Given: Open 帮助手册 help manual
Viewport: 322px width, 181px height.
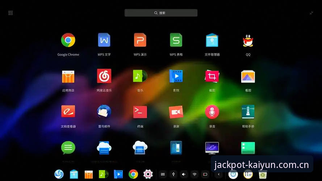Looking at the screenshot, I should [x=248, y=112].
